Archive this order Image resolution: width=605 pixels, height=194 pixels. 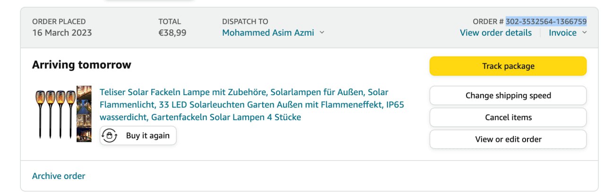[59, 176]
